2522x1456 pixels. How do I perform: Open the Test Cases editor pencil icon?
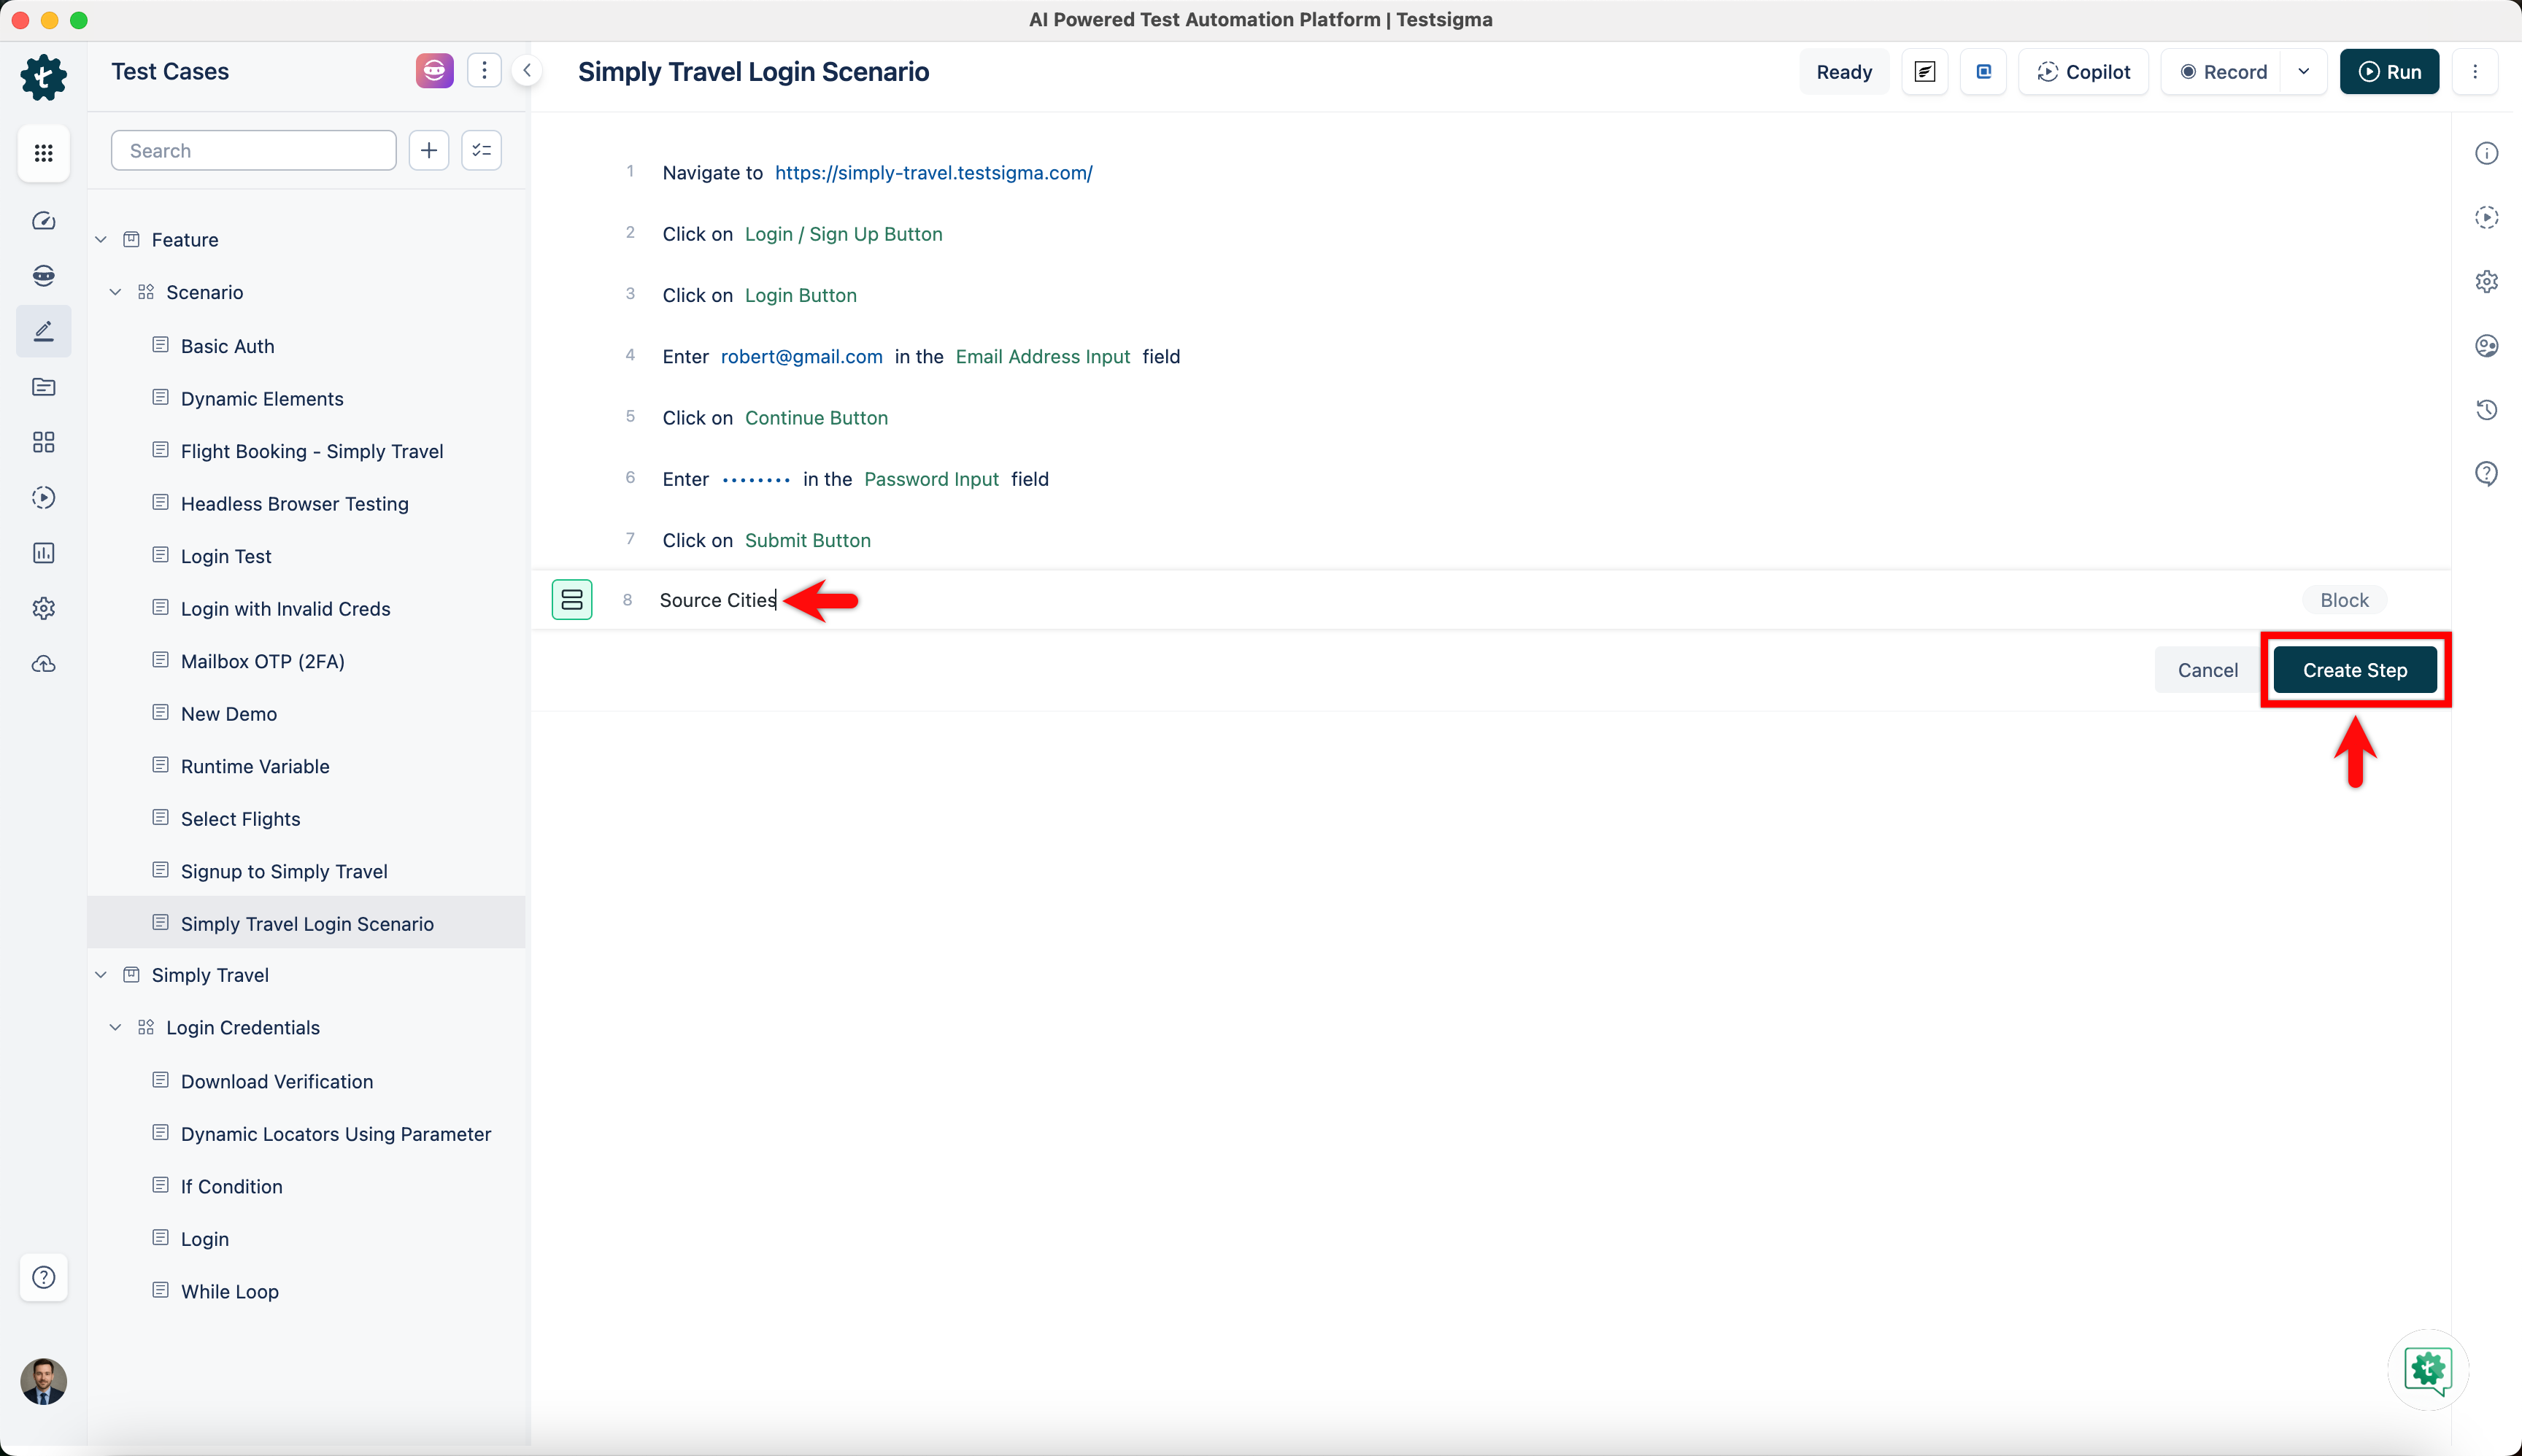(x=43, y=330)
